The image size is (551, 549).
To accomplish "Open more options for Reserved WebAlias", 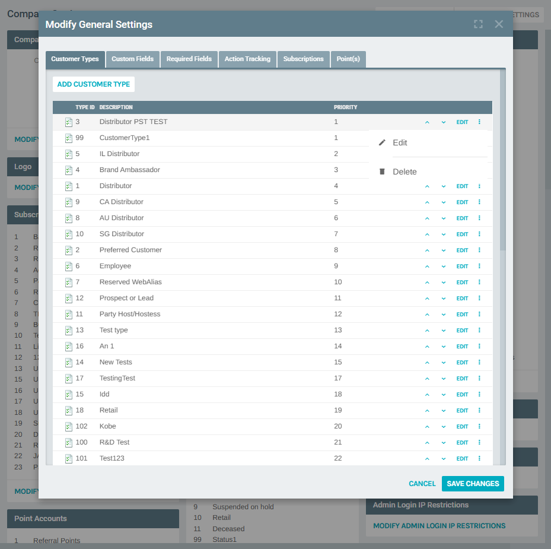I will (479, 282).
